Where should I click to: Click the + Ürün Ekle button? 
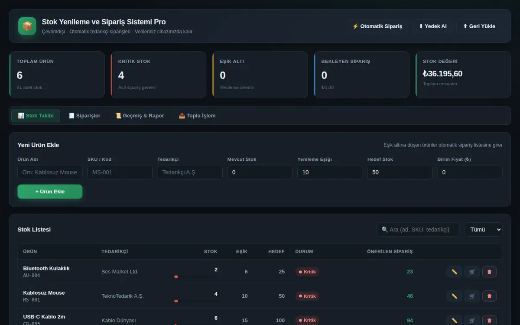pyautogui.click(x=50, y=192)
